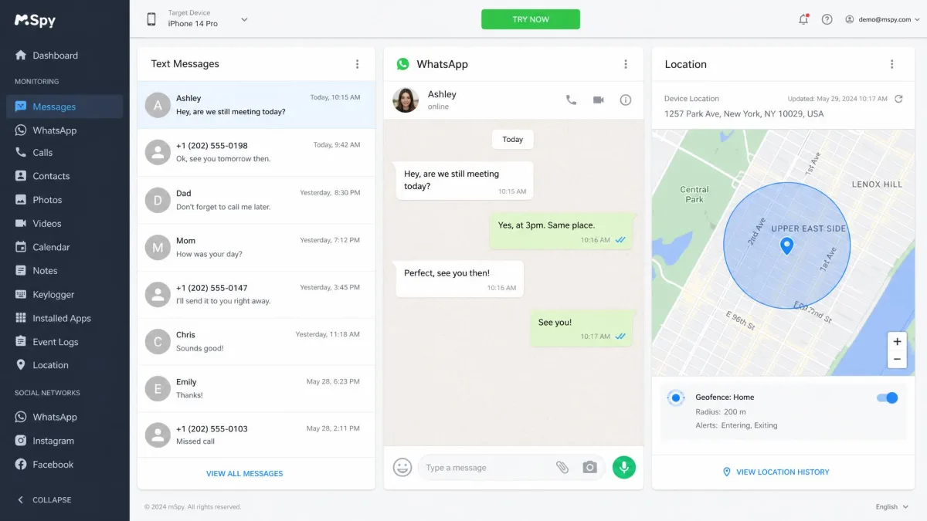Click the TRY NOW button
This screenshot has width=927, height=521.
click(531, 19)
